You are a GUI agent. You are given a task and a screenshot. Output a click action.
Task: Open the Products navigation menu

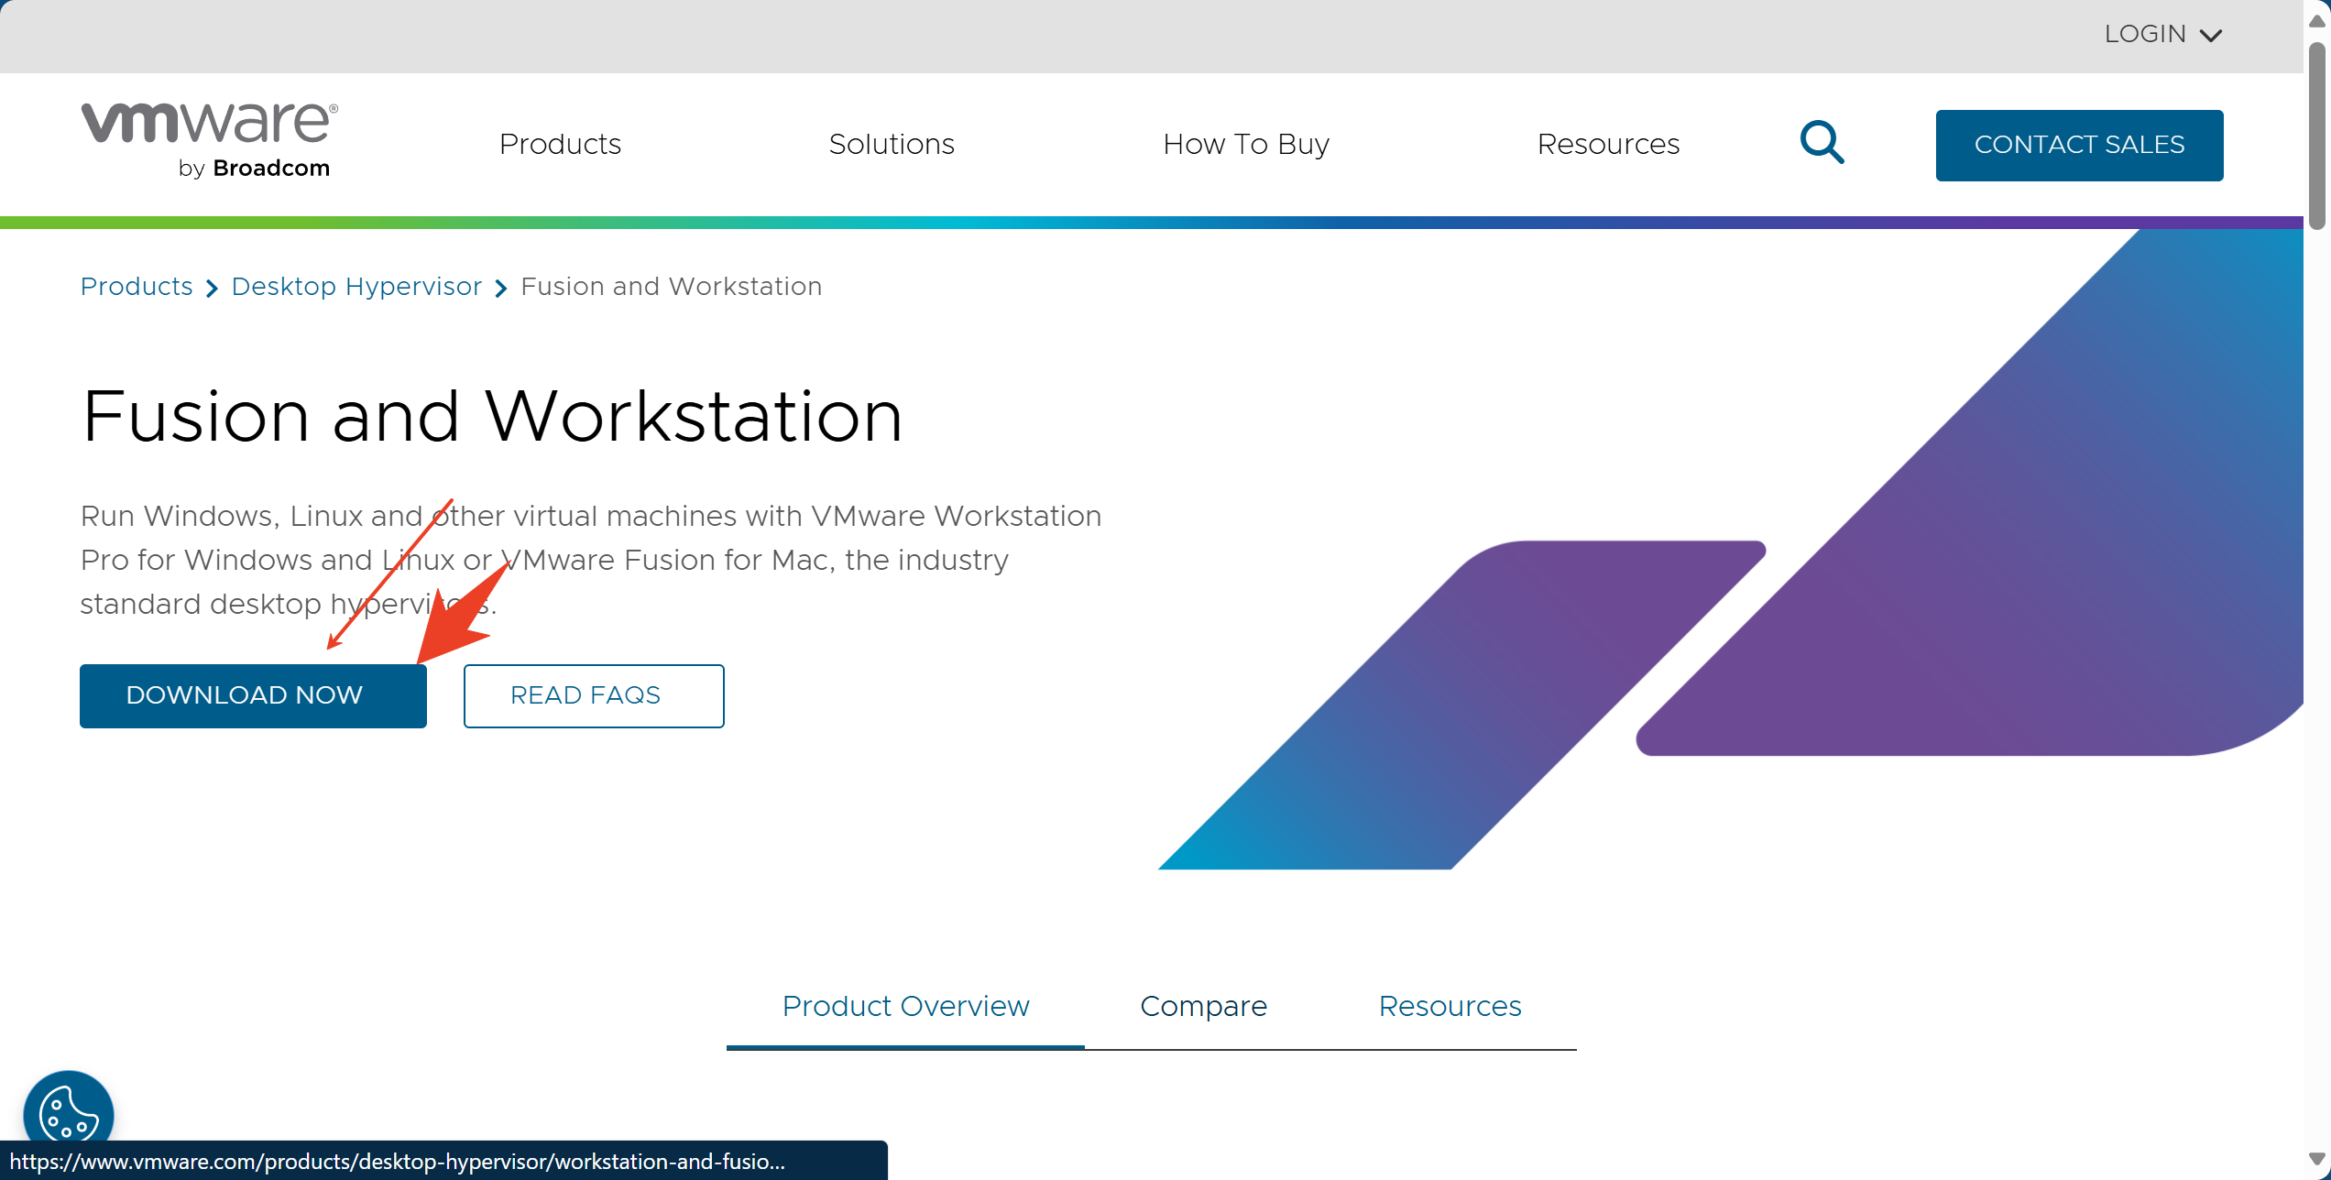[560, 144]
